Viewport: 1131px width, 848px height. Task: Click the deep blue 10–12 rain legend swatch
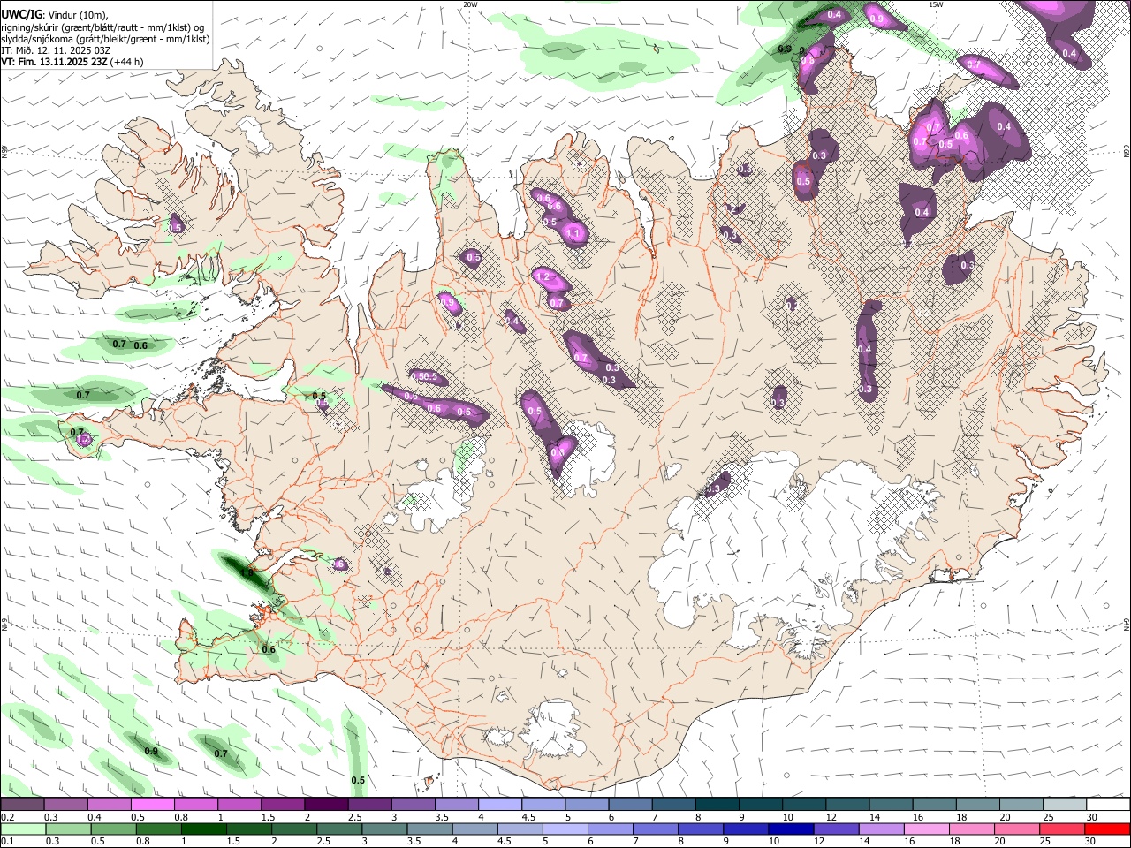pos(791,829)
